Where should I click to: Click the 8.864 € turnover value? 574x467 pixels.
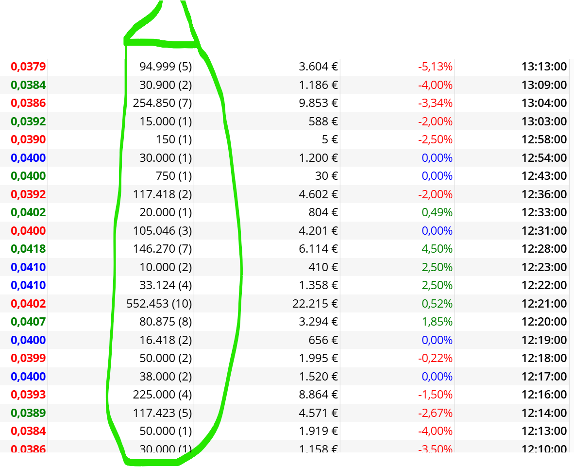click(x=318, y=395)
